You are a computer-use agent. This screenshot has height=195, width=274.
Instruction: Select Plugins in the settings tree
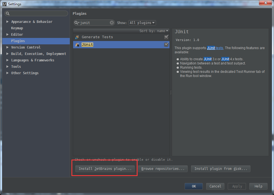click(x=36, y=41)
